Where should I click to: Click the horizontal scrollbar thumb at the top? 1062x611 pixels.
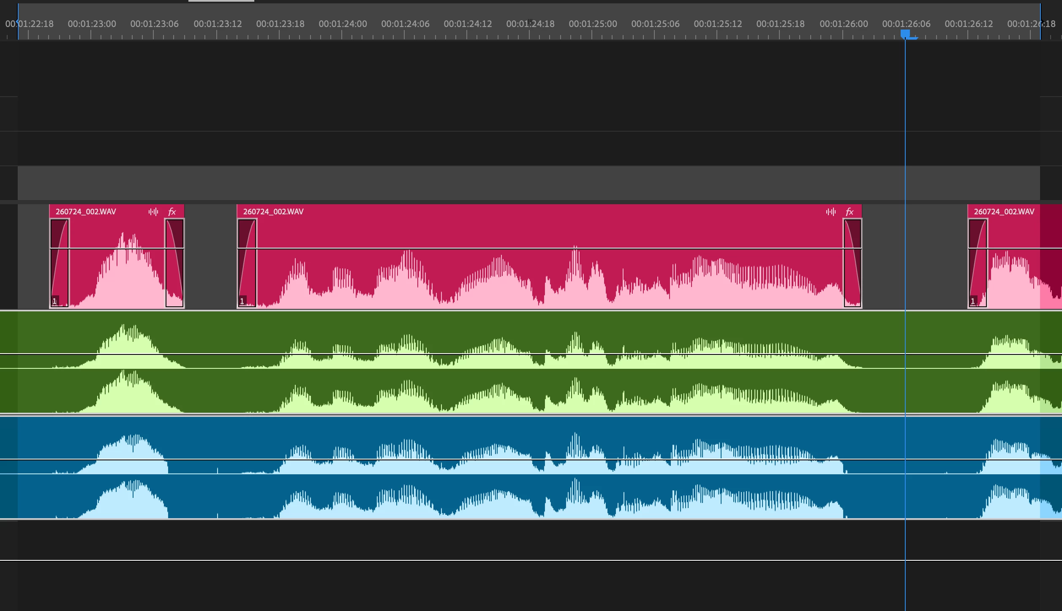221,1
